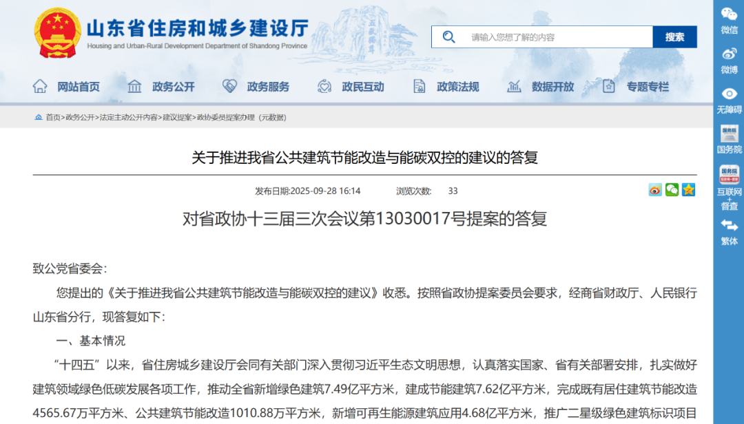Click the national emblem logo
This screenshot has height=424, width=744.
point(58,34)
